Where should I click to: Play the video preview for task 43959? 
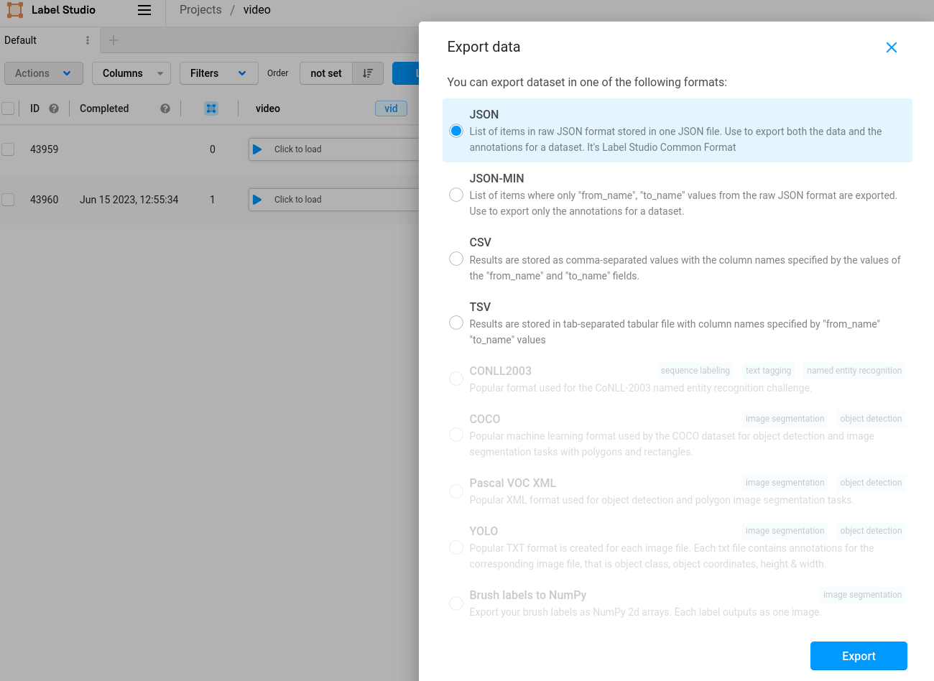[258, 149]
